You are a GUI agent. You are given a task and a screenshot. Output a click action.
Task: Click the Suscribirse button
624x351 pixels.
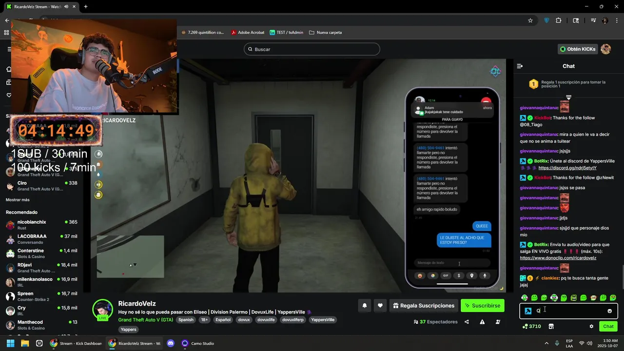pyautogui.click(x=483, y=306)
